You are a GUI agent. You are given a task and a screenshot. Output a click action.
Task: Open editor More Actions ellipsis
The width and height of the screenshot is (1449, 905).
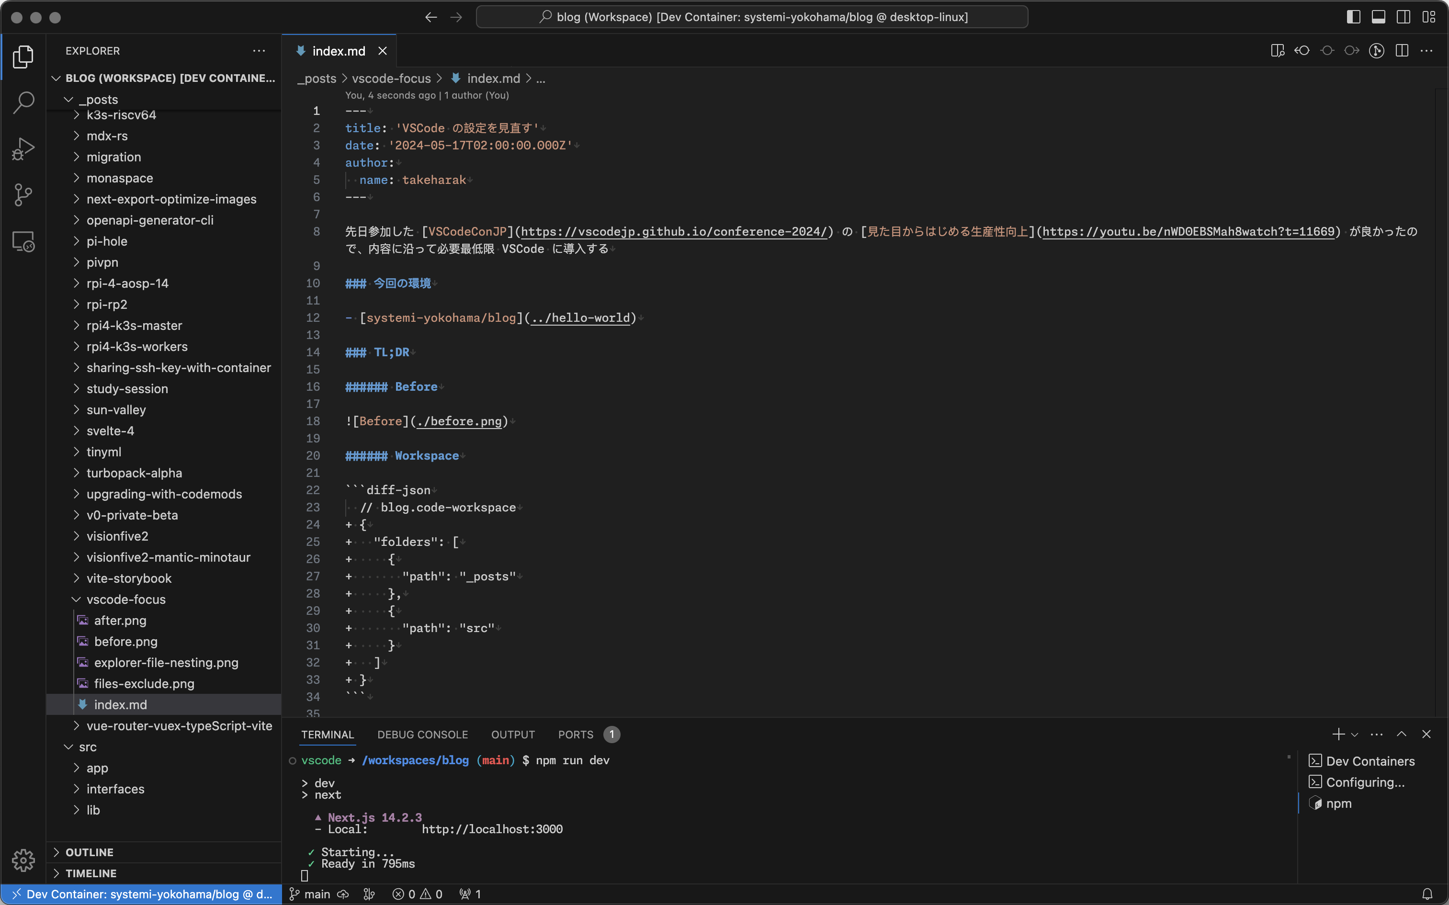pyautogui.click(x=1427, y=51)
